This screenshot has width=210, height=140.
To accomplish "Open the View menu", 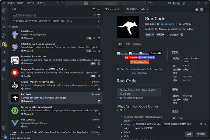I will coord(41,3).
